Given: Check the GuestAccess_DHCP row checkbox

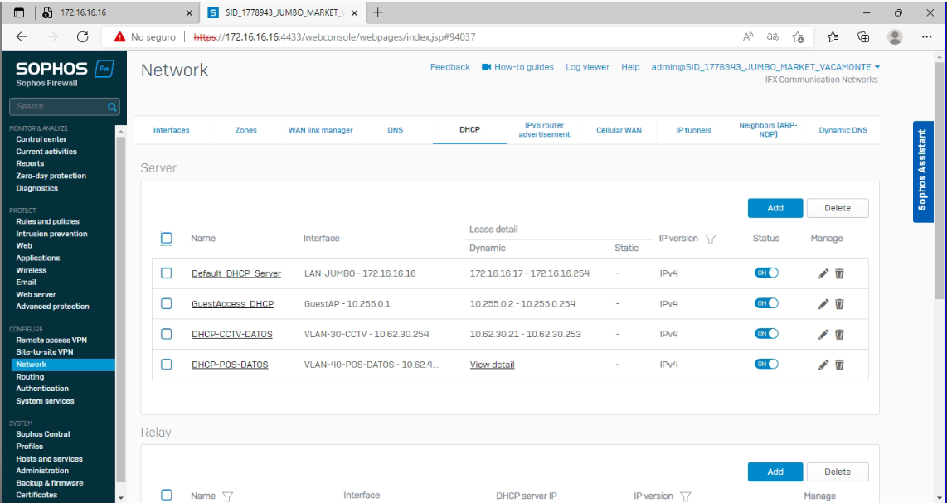Looking at the screenshot, I should [x=167, y=304].
